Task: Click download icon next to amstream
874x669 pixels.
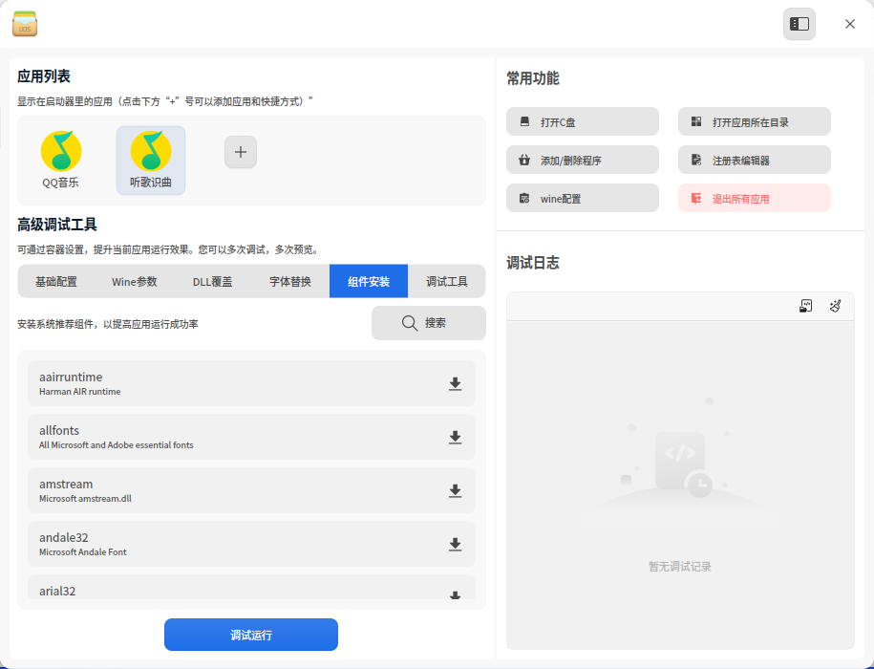Action: click(456, 491)
